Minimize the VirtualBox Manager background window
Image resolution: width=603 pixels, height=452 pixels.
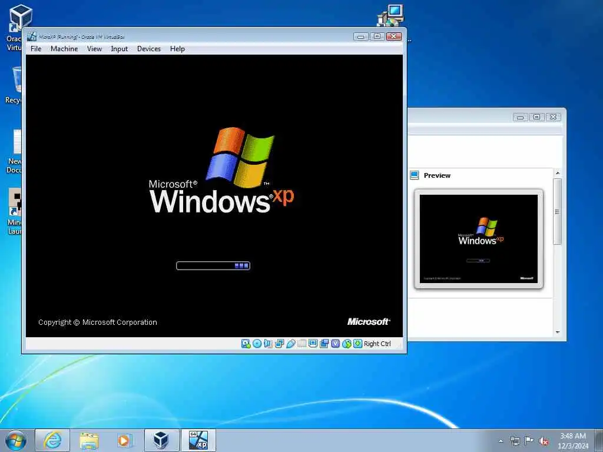pyautogui.click(x=520, y=117)
